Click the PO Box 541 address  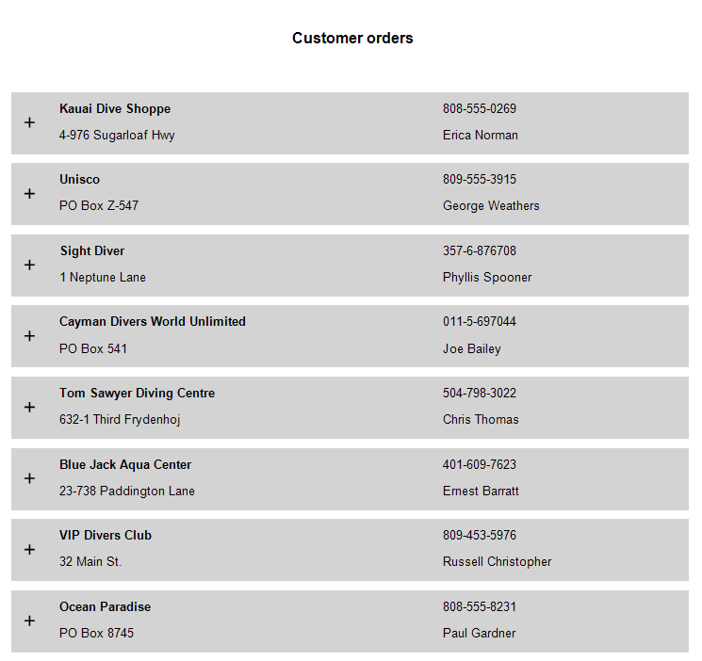tap(93, 349)
